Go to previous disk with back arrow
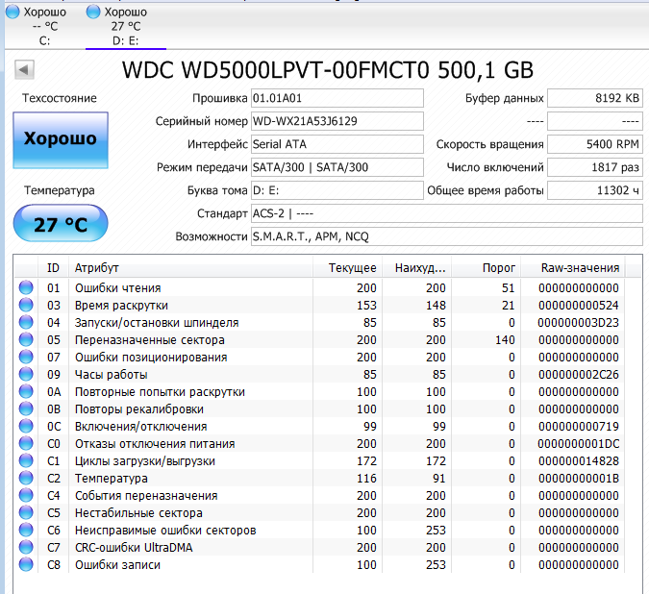Screen dimensions: 649x594 24,69
